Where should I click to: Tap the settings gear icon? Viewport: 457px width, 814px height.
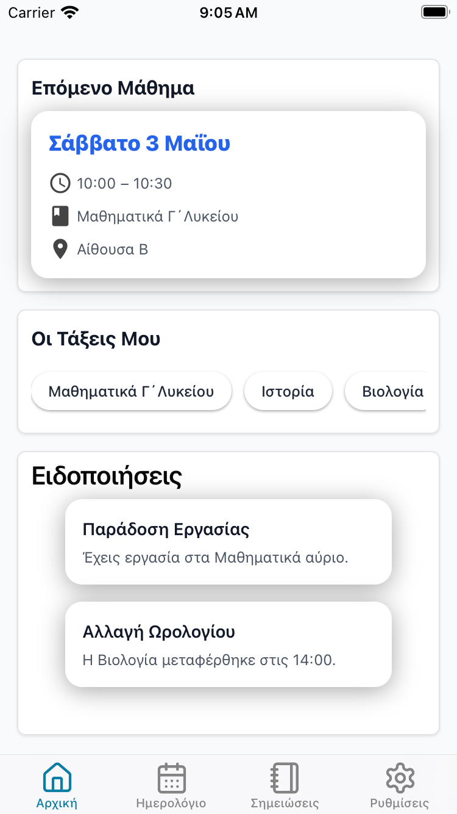coord(400,778)
